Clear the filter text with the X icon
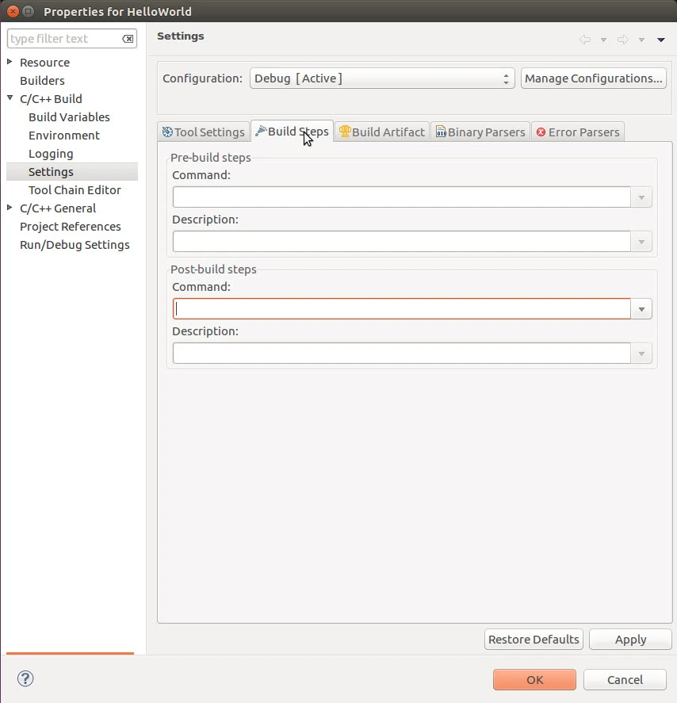Screen dimensions: 677x703 (x=128, y=39)
